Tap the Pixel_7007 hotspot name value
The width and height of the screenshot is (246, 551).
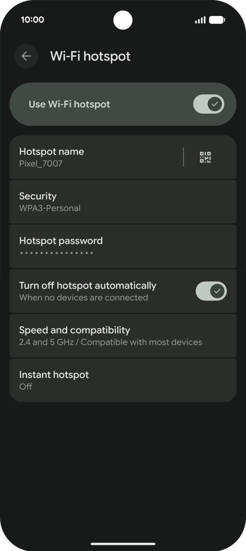click(x=41, y=164)
